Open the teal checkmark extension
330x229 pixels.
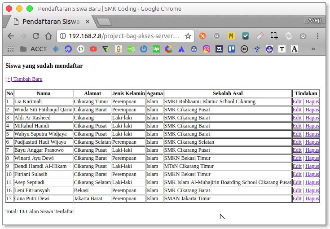coord(246,36)
